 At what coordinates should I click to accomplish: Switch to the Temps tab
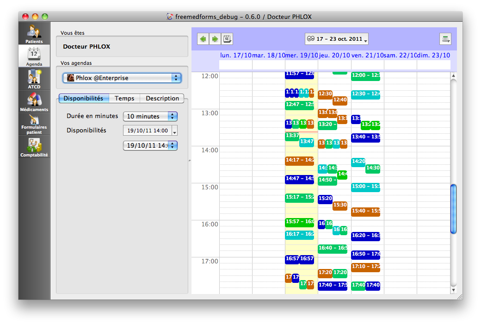[124, 98]
